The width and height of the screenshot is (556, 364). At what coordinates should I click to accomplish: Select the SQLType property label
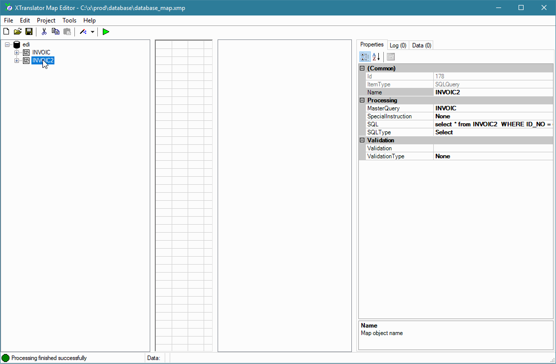(x=399, y=132)
